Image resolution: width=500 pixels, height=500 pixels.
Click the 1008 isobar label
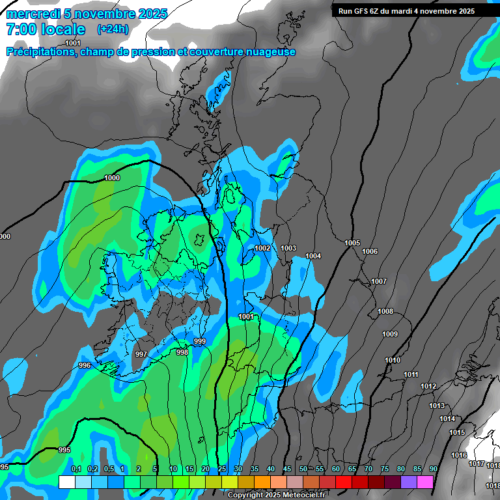[385, 311]
